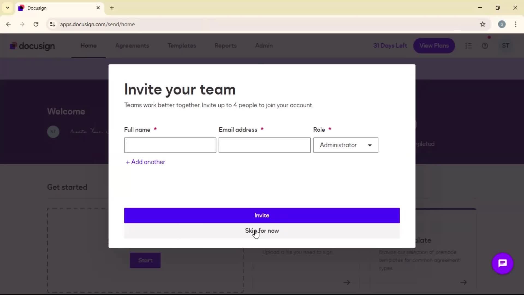Click 'Invite your team' title
This screenshot has width=524, height=295.
(x=180, y=90)
